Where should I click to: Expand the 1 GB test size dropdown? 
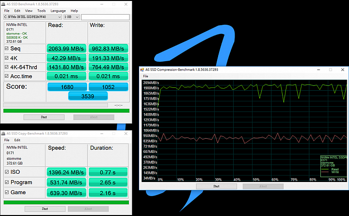click(x=71, y=17)
